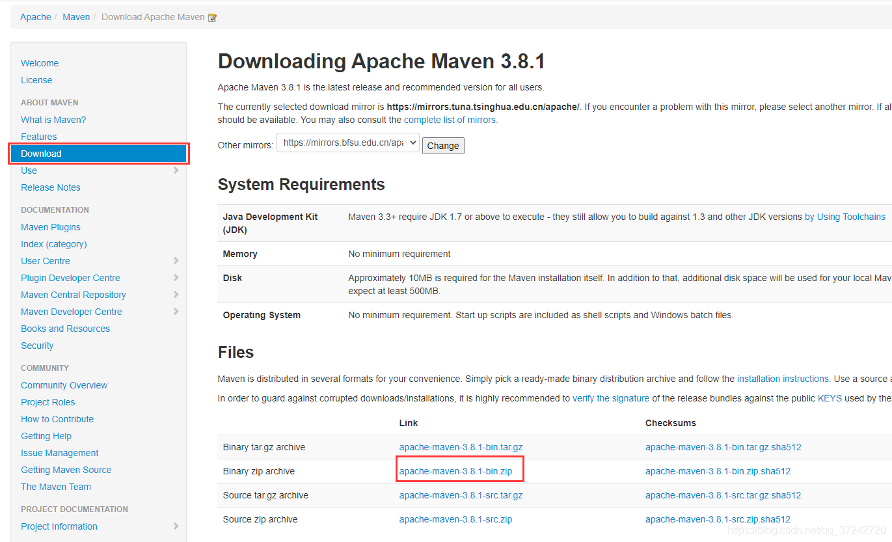Click the edit page icon beside breadcrumb
Screen dimensions: 892x542
tap(212, 18)
